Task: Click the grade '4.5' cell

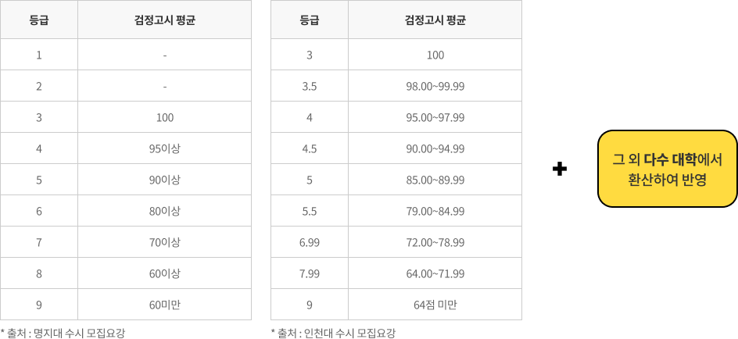Action: point(310,148)
